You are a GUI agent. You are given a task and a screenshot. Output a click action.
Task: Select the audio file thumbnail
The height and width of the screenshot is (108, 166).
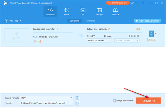coord(17,35)
